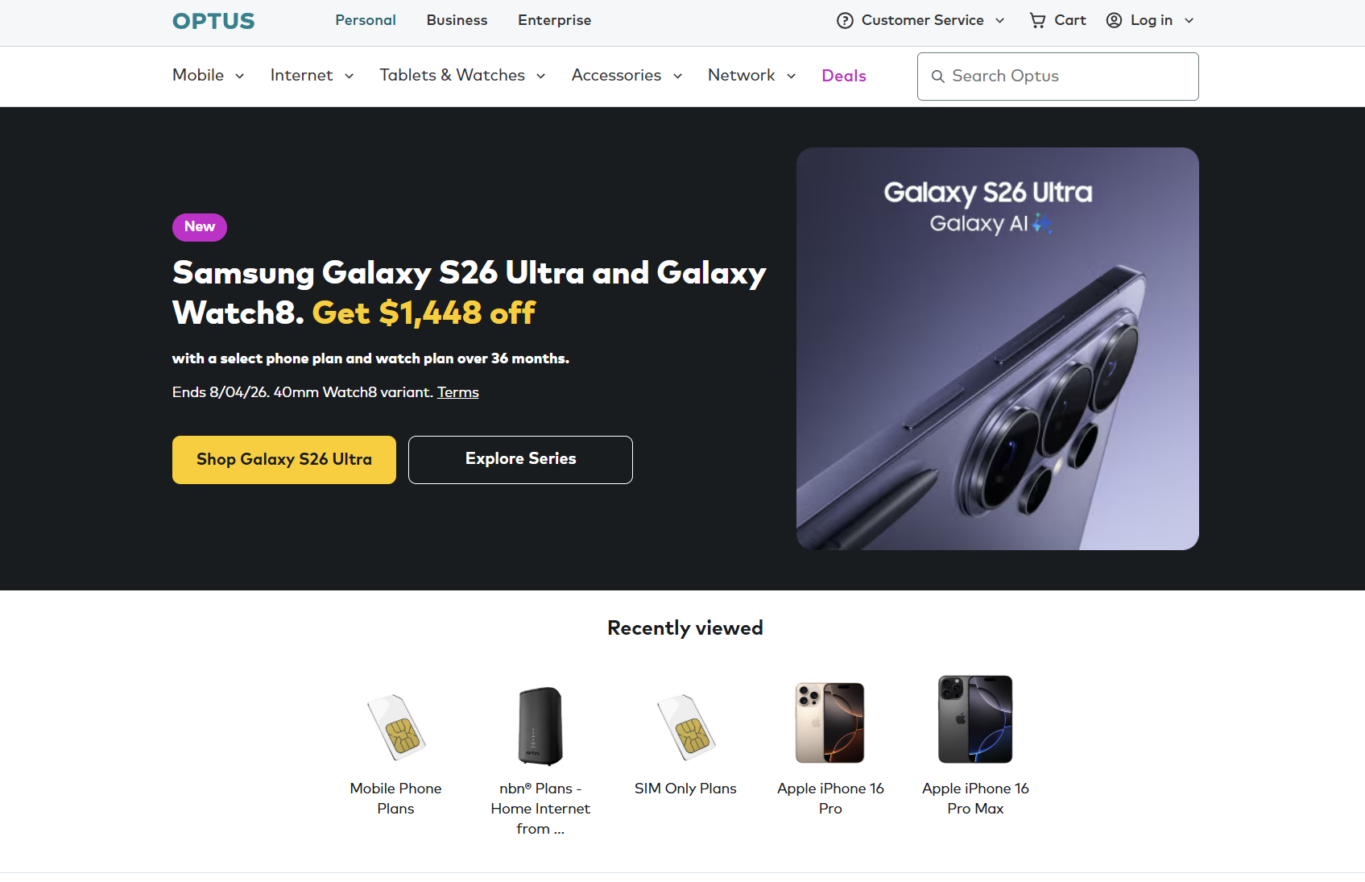Expand the Accessories menu chevron

(679, 76)
